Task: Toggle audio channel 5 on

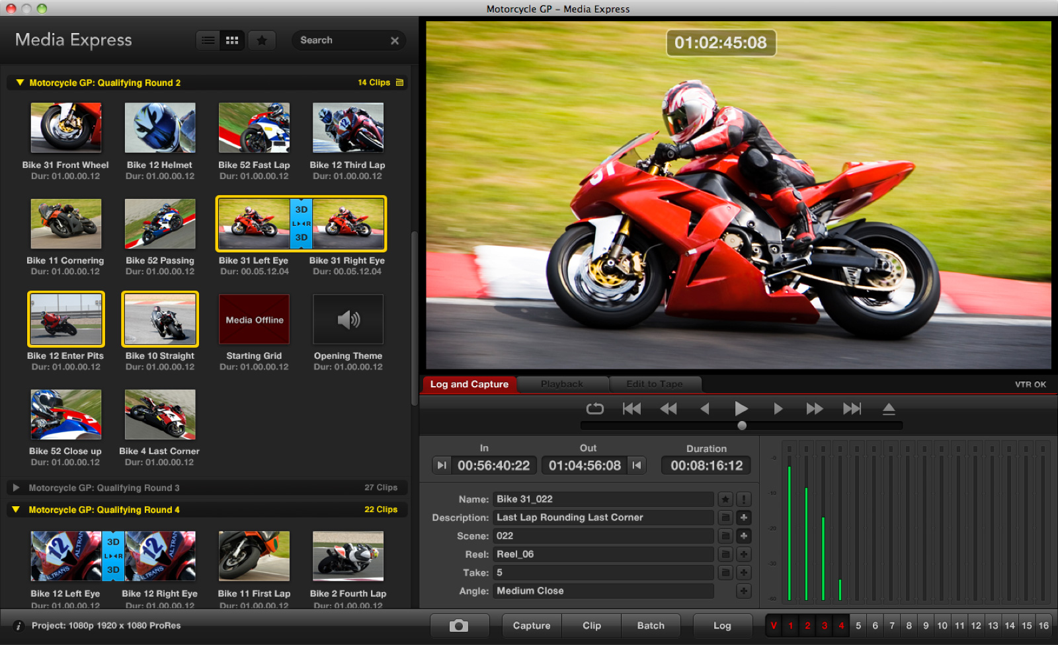Action: (x=858, y=625)
